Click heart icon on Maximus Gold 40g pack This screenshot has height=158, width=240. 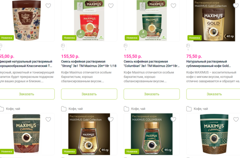(236, 6)
